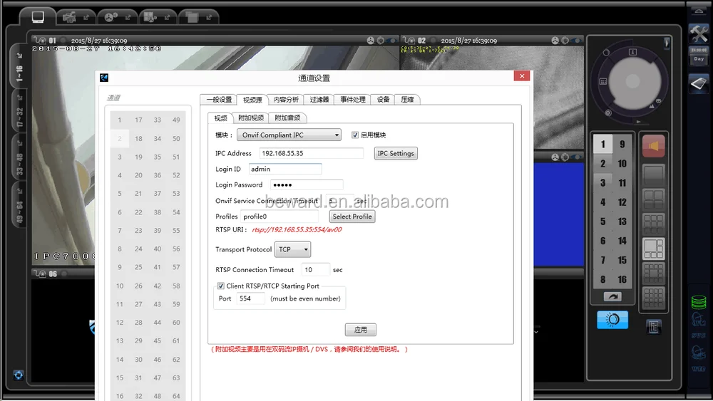Image resolution: width=713 pixels, height=401 pixels.
Task: Click the blue brightness dial button
Action: tap(612, 320)
